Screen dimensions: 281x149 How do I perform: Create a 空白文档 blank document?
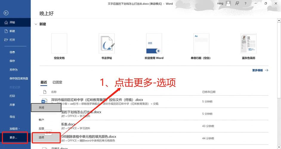tap(59, 46)
